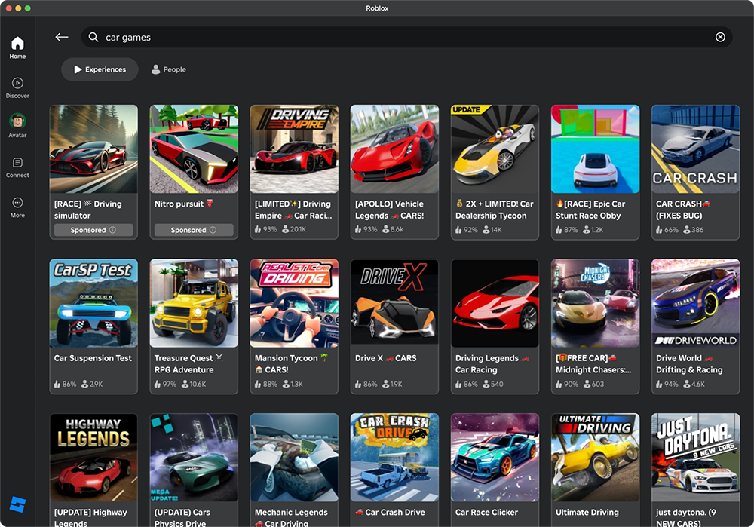This screenshot has width=754, height=527.
Task: Open the Driving simulator race thumbnail
Action: tap(93, 149)
